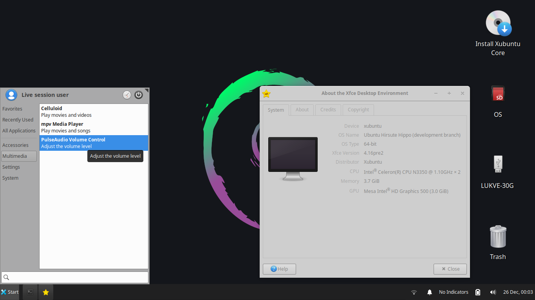
Task: Click the No Indicators panel item
Action: click(454, 292)
